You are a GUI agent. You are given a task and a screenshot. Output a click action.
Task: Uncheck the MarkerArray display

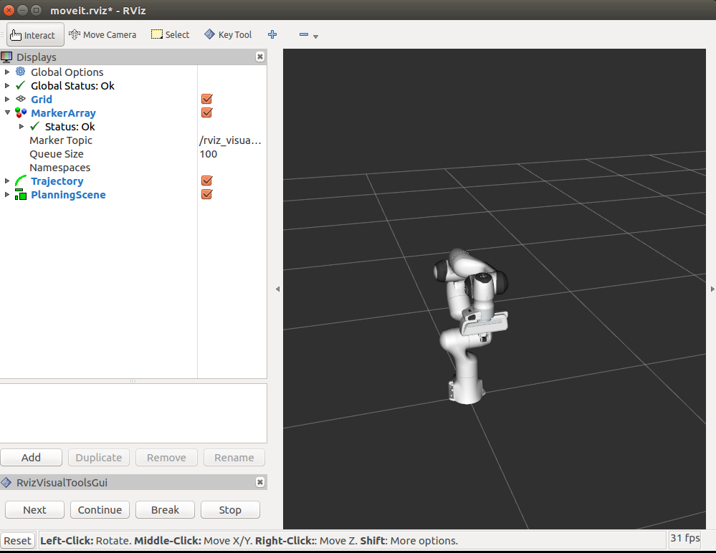pyautogui.click(x=206, y=112)
